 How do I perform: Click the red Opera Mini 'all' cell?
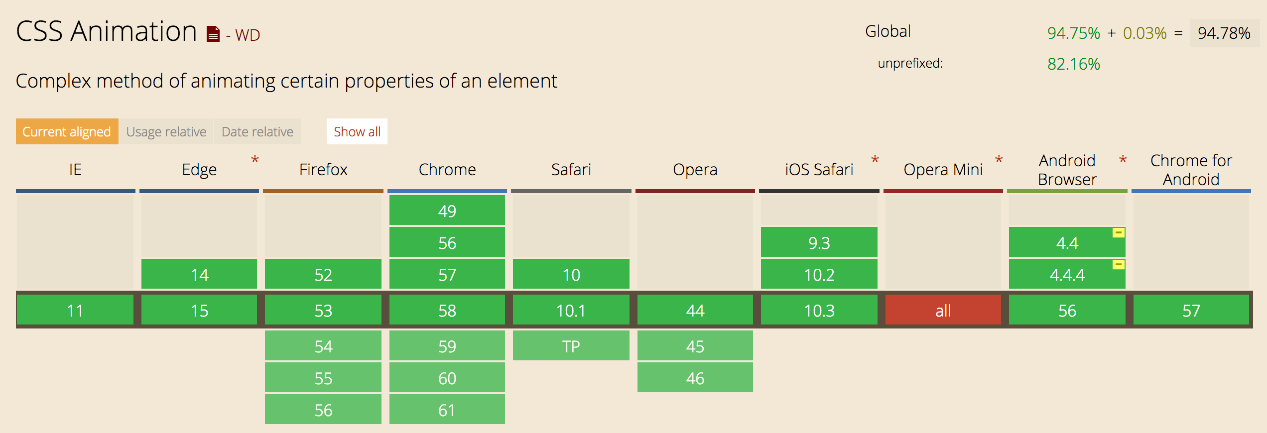[x=943, y=310]
